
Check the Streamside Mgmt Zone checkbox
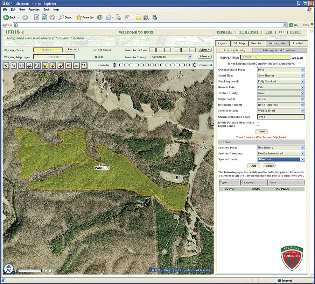[259, 124]
